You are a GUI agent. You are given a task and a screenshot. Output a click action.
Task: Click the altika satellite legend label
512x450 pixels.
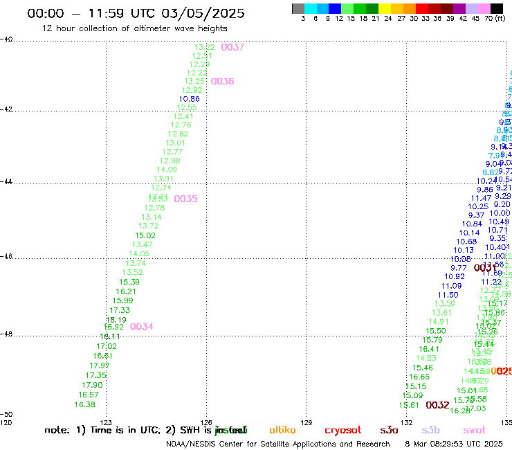[x=282, y=430]
